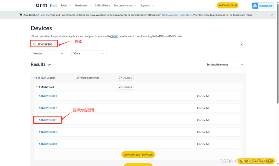Open the Support menu
The width and height of the screenshot is (279, 166).
[147, 5]
